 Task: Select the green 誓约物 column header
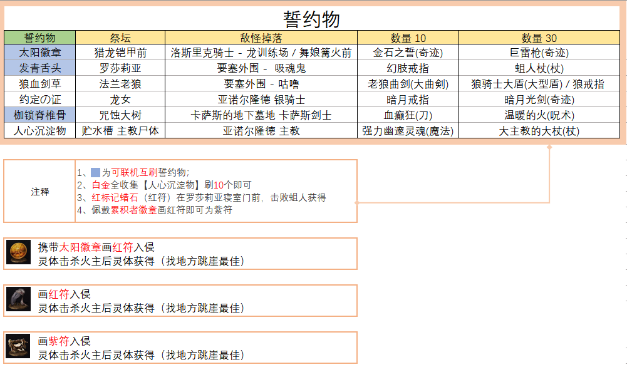click(39, 38)
